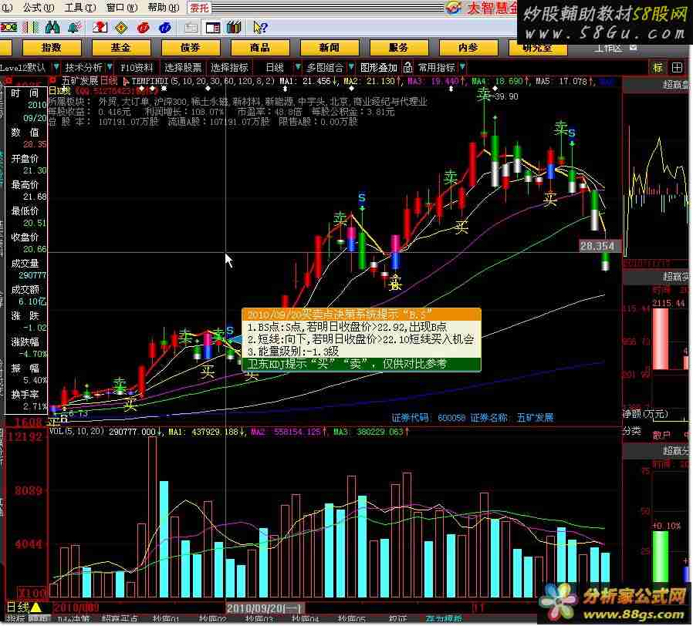Expand the 技术分析 dropdown arrow
This screenshot has height=626, width=693.
coord(109,68)
